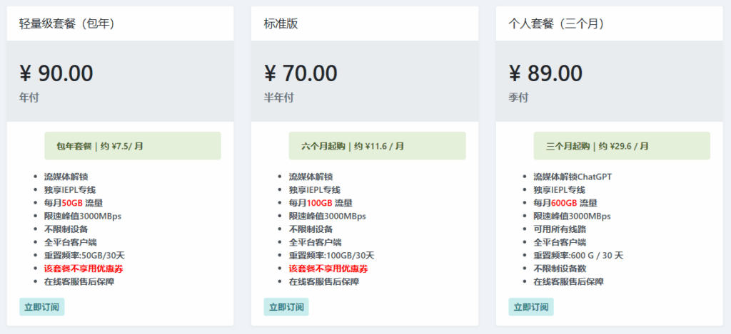
Task: Click the 包年套餐 约 ¥7.5/月 banner
Action: pos(132,145)
